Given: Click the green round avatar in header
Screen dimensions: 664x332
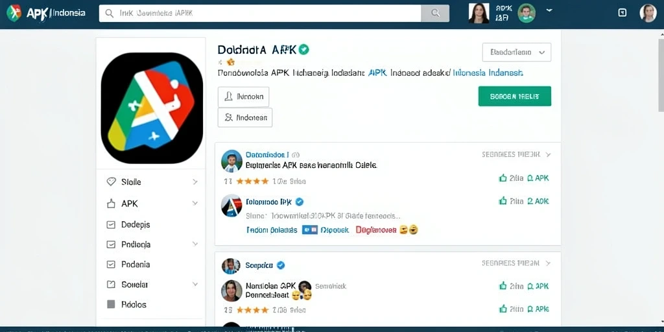Looking at the screenshot, I should point(527,13).
